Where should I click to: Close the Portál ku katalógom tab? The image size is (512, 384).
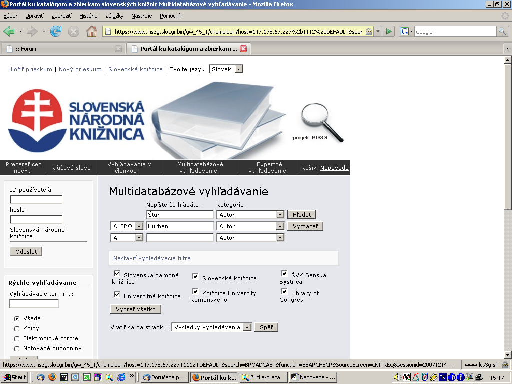coord(243,49)
